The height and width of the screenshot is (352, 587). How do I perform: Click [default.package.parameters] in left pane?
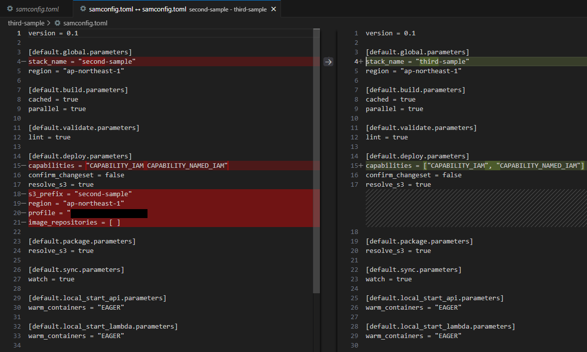click(82, 241)
